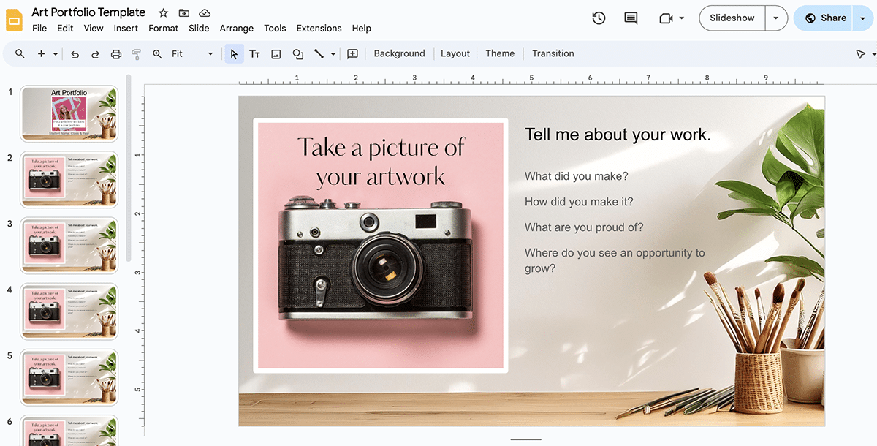Select the Paint format roller icon

pos(136,54)
